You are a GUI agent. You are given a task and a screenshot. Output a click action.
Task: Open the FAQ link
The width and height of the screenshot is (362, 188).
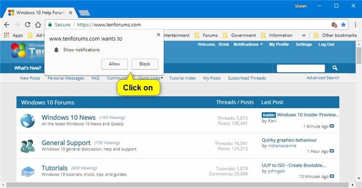[x=96, y=78]
